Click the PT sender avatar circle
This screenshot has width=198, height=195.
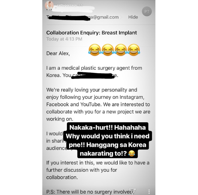click(147, 11)
